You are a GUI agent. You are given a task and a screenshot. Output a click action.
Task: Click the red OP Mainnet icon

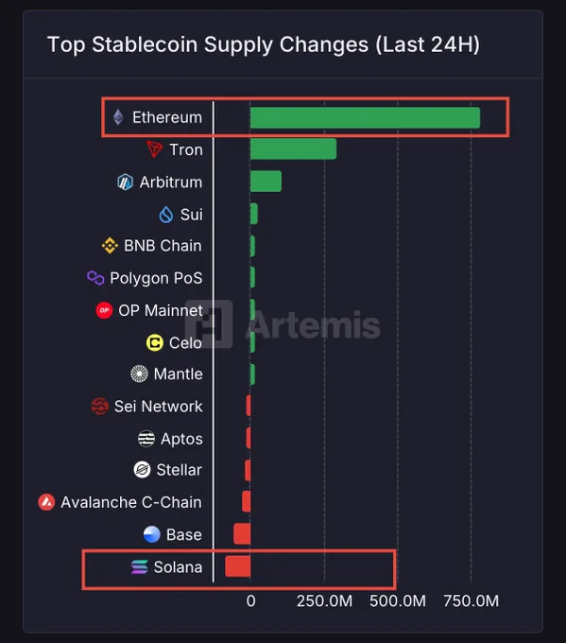[x=104, y=310]
